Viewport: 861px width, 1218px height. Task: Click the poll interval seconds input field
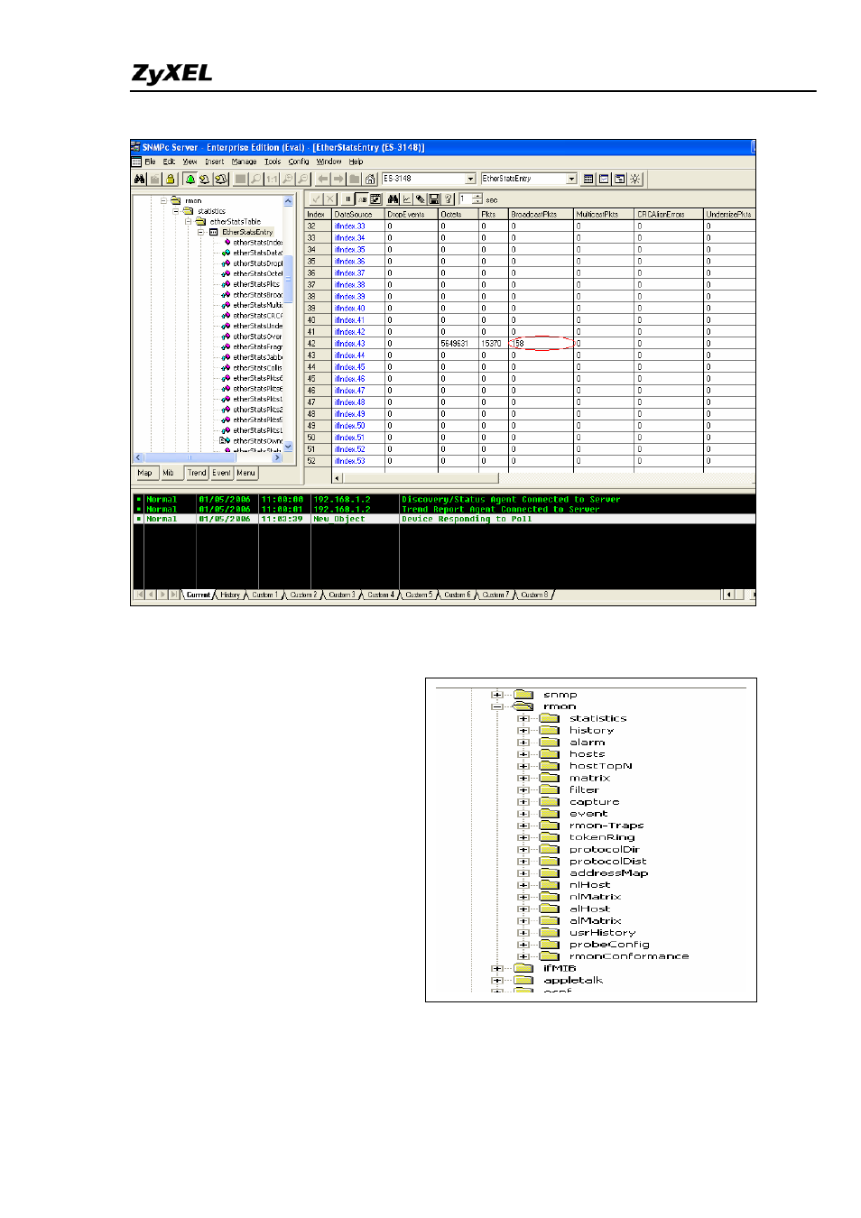pos(465,199)
